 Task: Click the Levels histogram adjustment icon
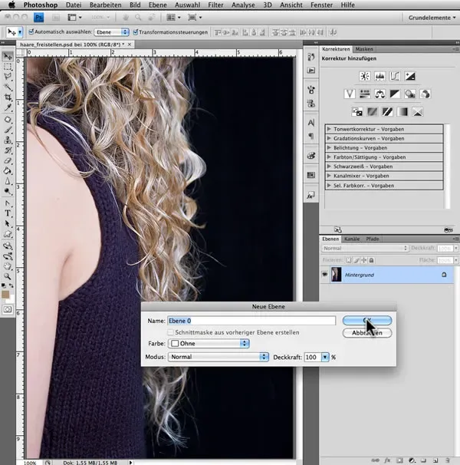379,76
